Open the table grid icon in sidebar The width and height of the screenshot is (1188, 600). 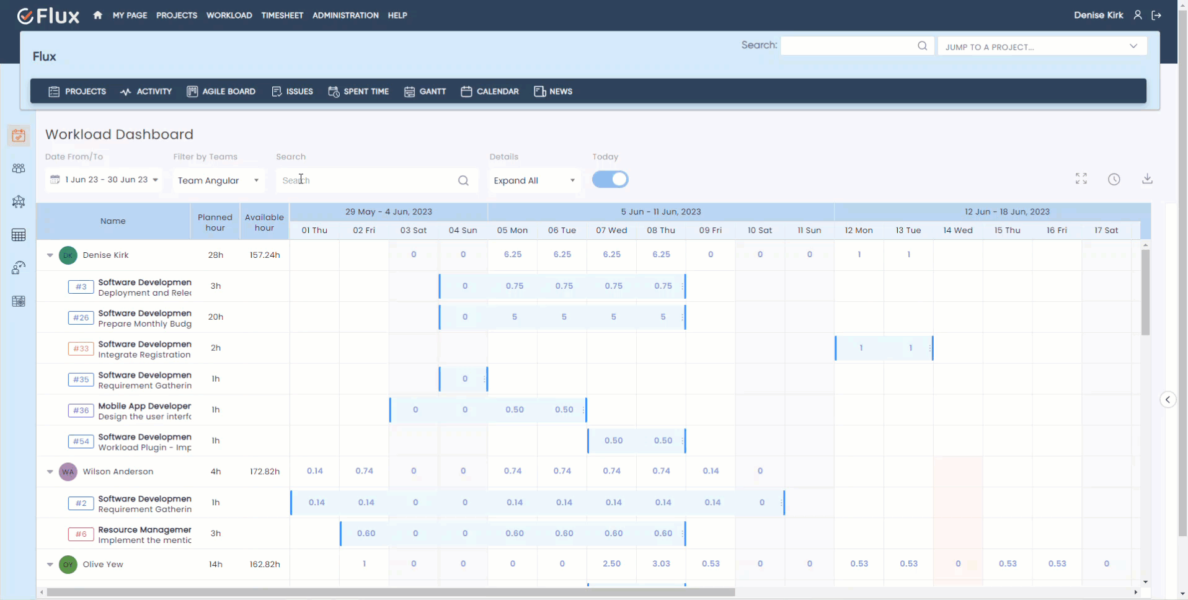tap(19, 235)
